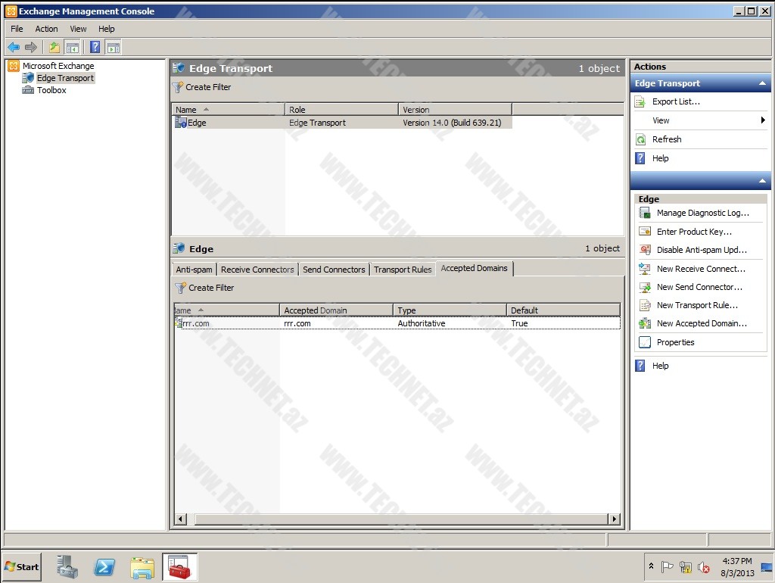Collapse the Edge Transport actions section
Image resolution: width=775 pixels, height=583 pixels.
point(763,83)
